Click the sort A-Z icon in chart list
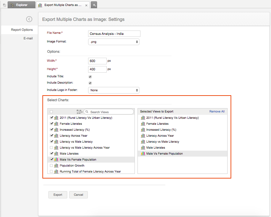The image size is (271, 217). point(79,112)
